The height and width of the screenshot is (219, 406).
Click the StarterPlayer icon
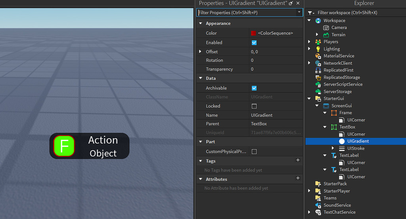pyautogui.click(x=318, y=191)
